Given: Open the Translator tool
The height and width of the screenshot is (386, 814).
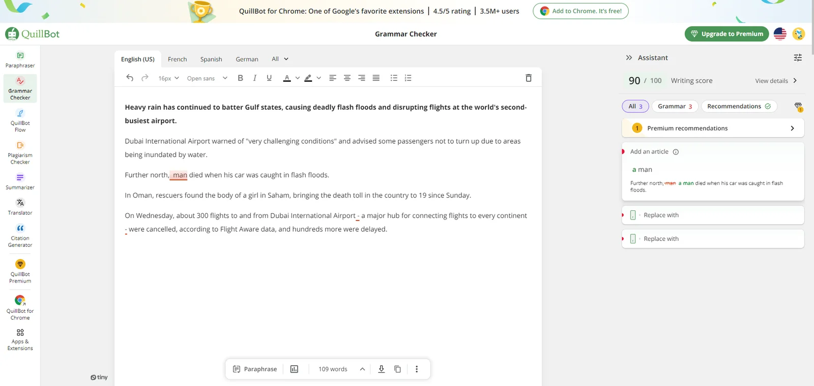Looking at the screenshot, I should tap(20, 207).
